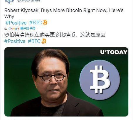The image size is (133, 120).
Task: Click the 由 character before Google logo
Action: pos(6,29)
